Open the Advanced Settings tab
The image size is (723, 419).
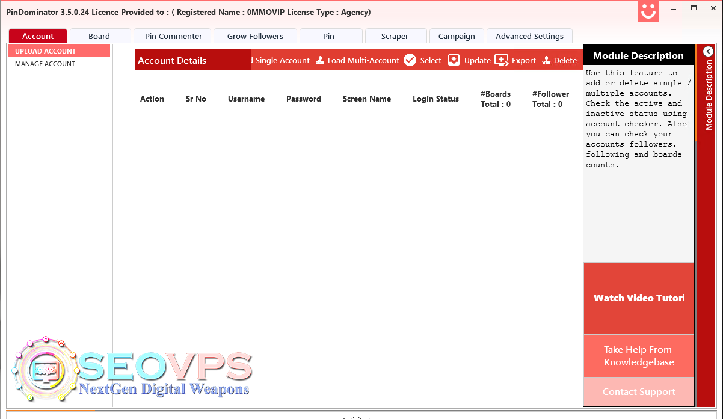[x=529, y=36]
